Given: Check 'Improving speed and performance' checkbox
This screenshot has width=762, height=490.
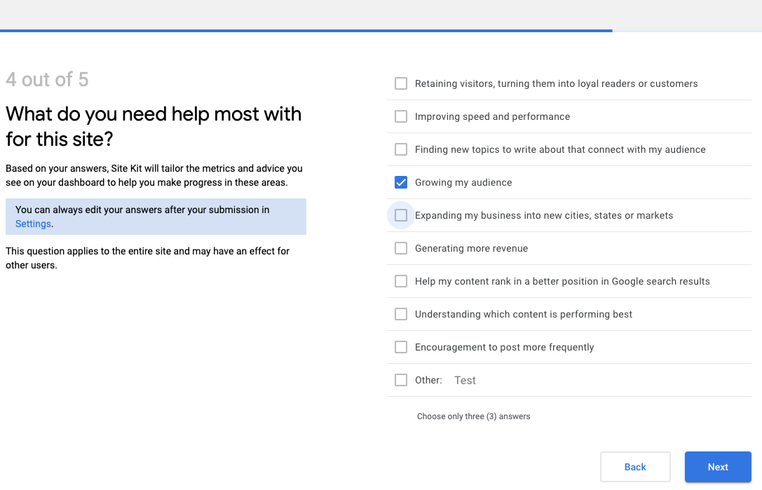Looking at the screenshot, I should coord(401,116).
